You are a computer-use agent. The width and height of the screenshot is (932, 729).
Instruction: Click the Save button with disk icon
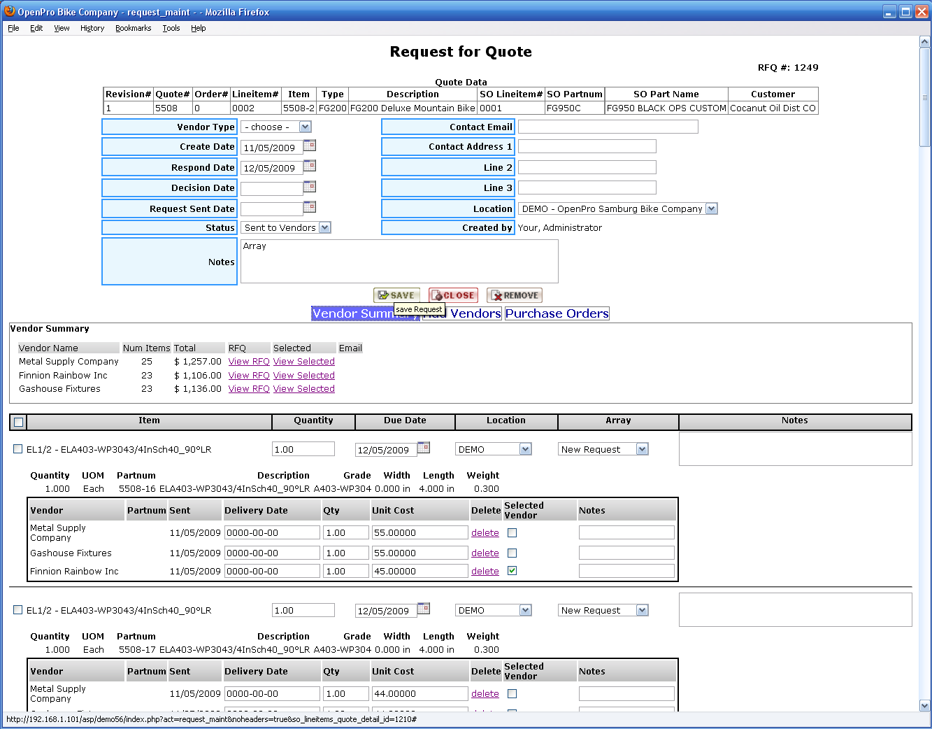tap(396, 295)
